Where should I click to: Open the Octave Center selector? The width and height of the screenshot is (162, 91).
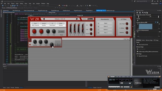click(x=61, y=24)
